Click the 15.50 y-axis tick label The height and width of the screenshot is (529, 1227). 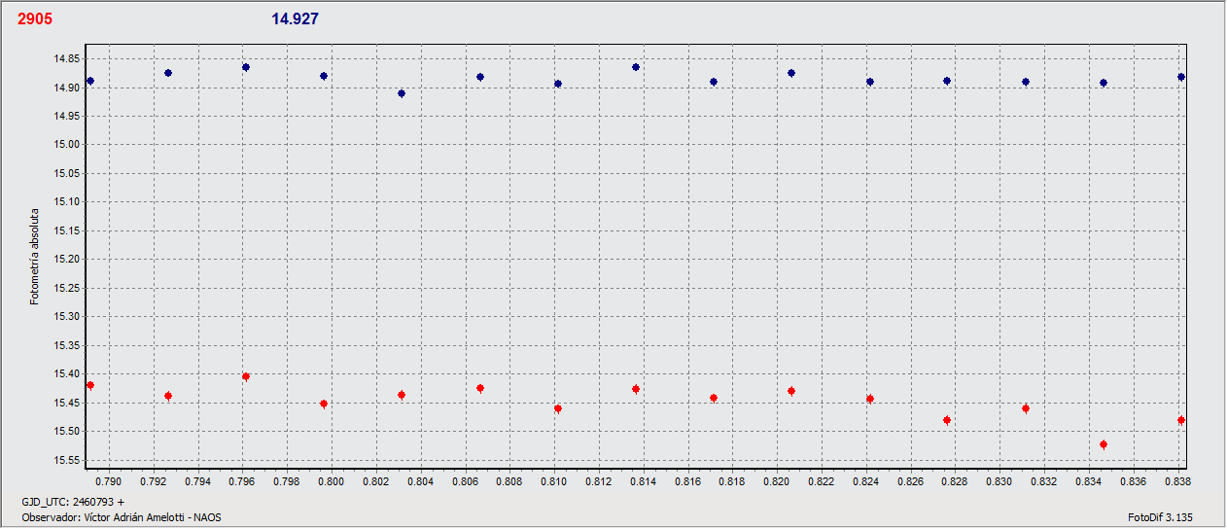click(x=67, y=432)
